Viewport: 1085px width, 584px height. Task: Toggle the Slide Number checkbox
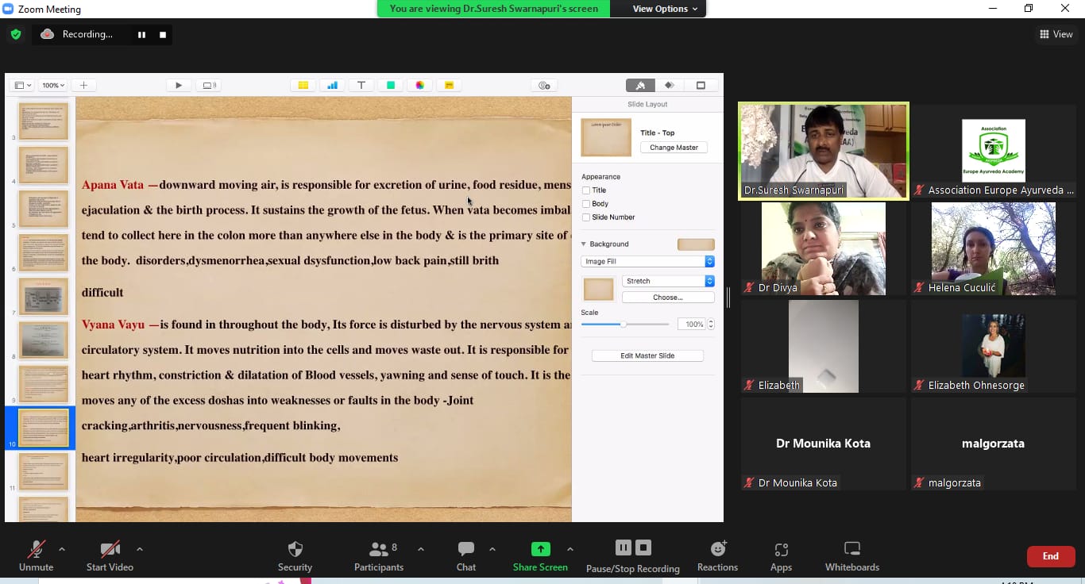click(586, 217)
